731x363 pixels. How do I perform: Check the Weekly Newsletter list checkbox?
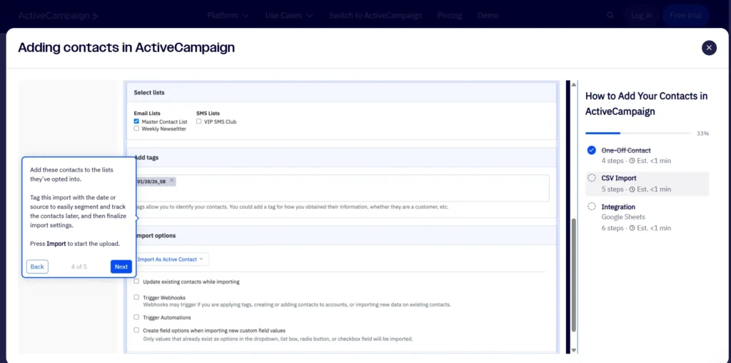(x=136, y=129)
